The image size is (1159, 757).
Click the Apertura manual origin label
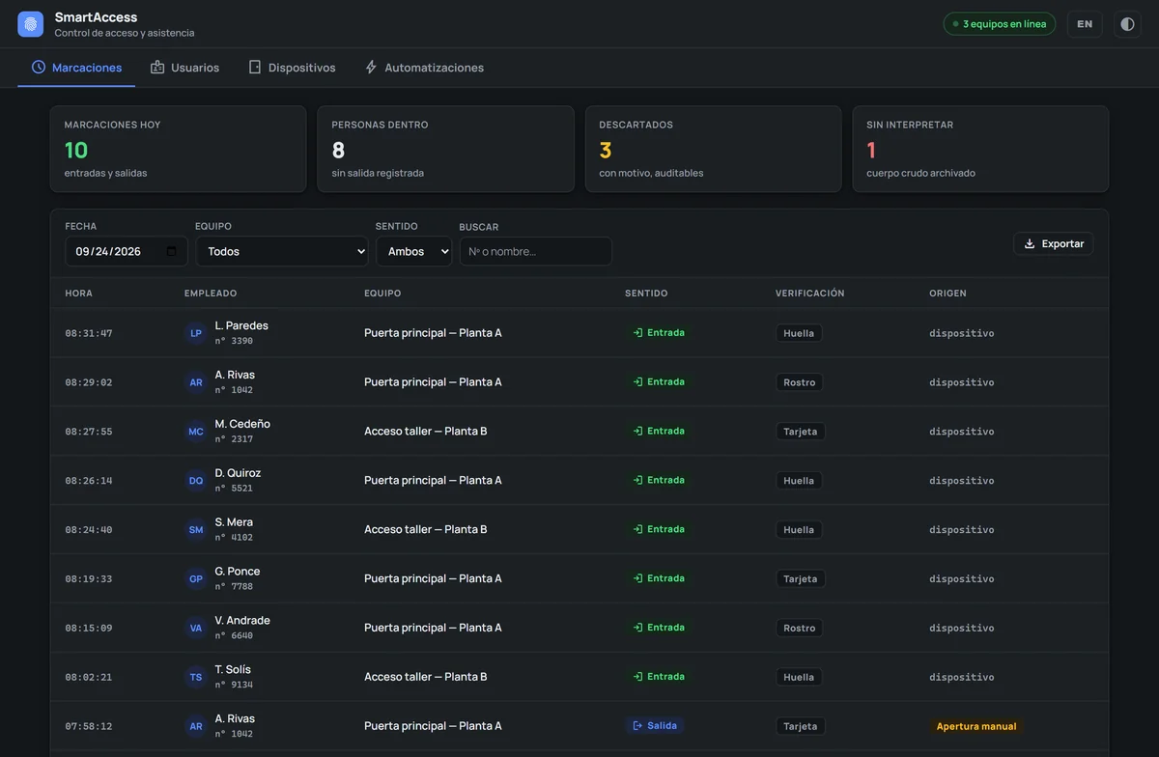(x=976, y=726)
